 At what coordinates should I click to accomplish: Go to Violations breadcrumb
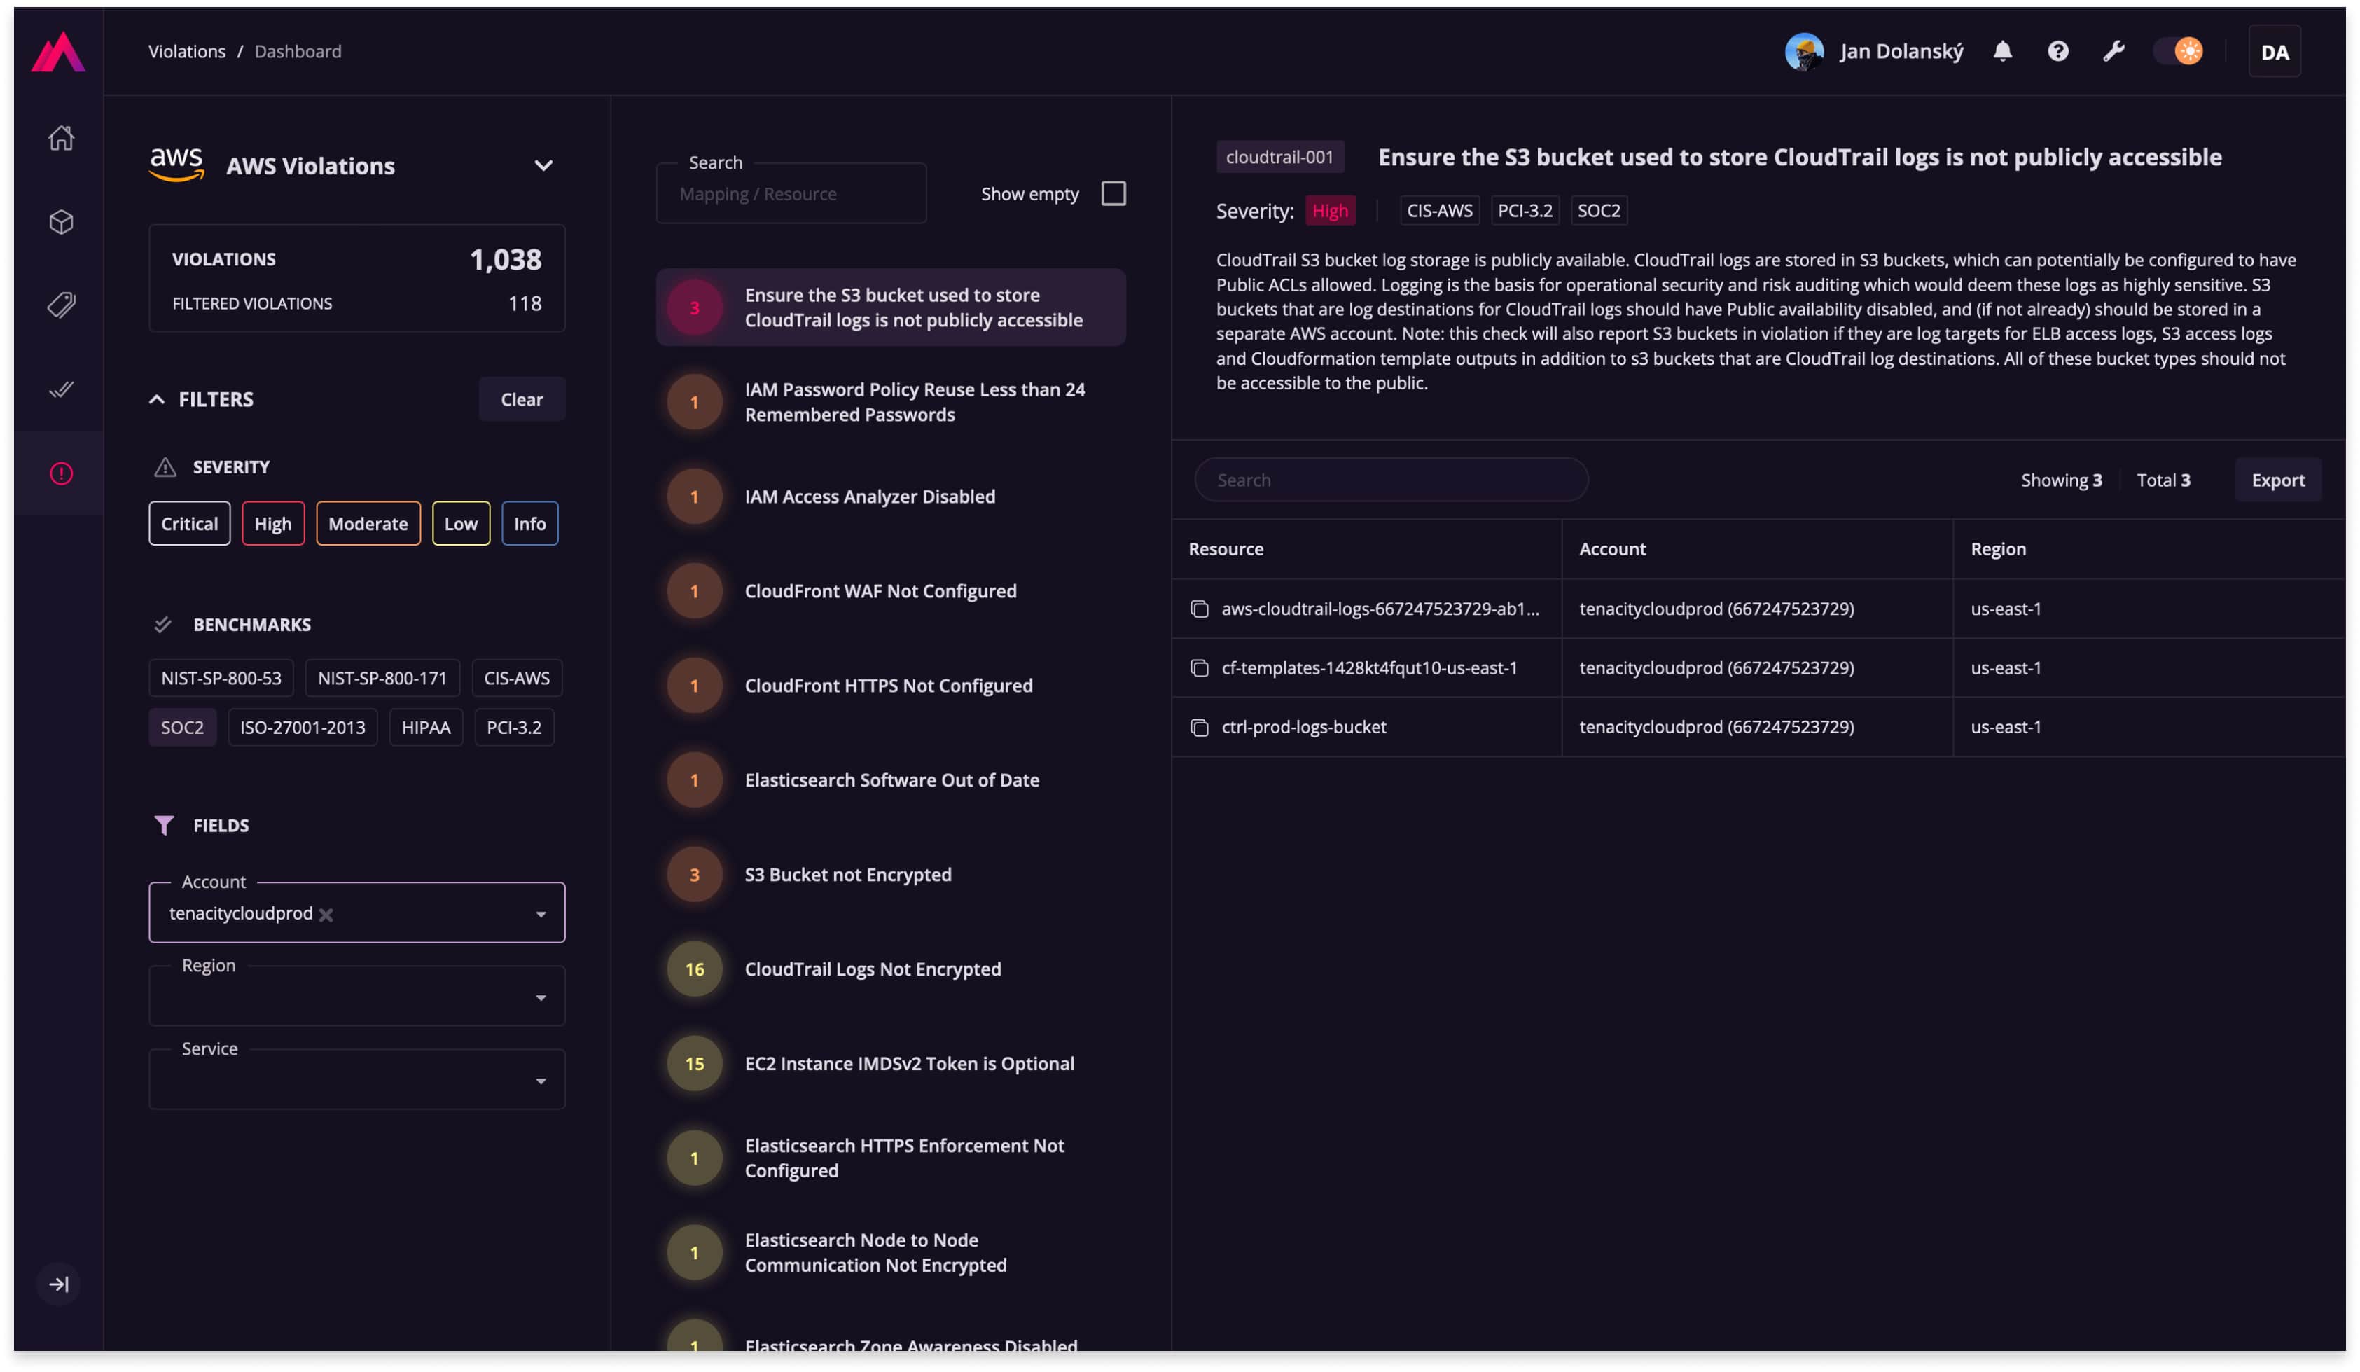coord(186,52)
